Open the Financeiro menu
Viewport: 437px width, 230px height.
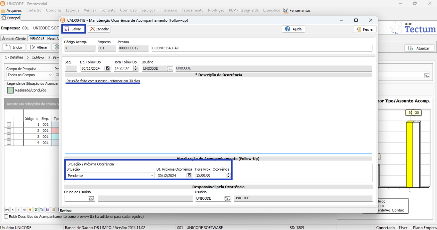168,10
